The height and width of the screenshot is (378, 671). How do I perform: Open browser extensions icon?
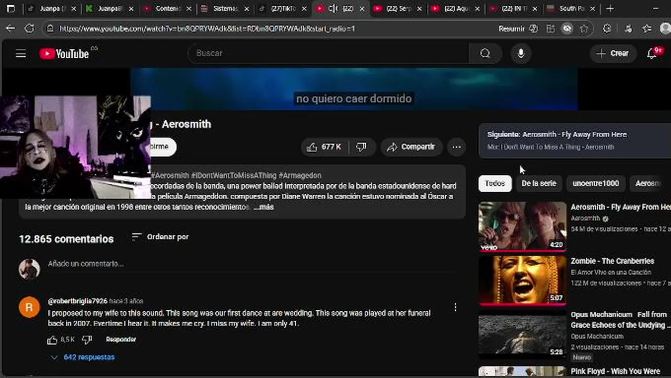[607, 29]
